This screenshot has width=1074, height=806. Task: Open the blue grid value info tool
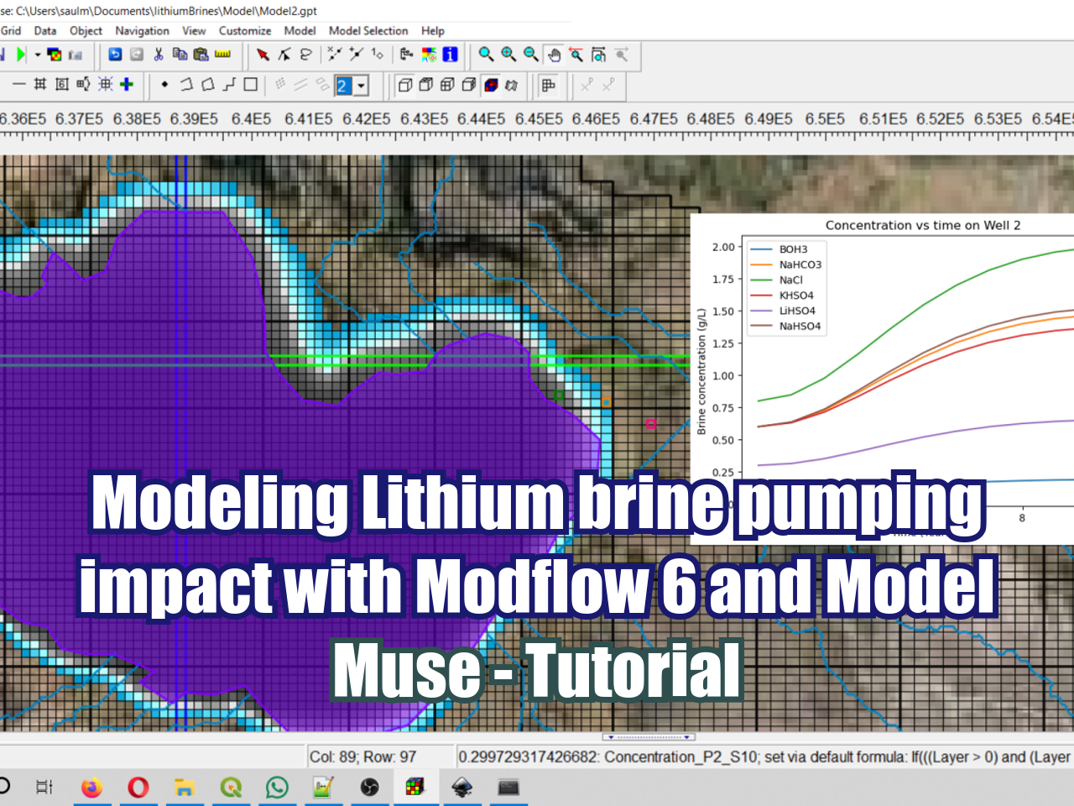pyautogui.click(x=450, y=55)
